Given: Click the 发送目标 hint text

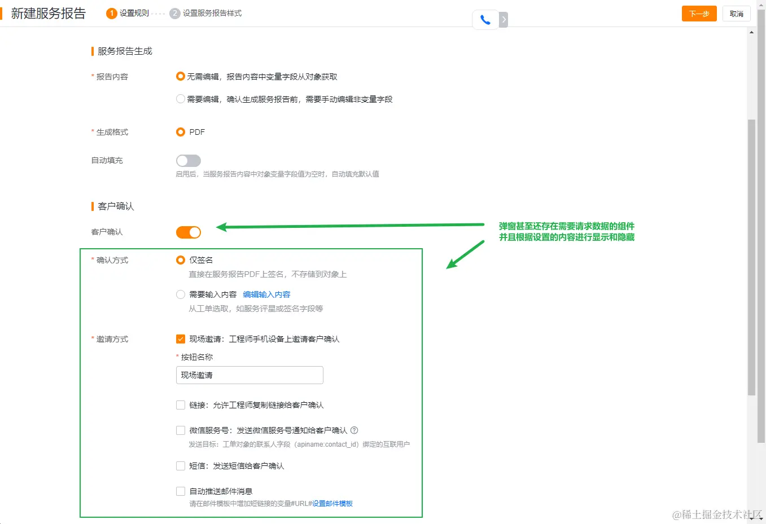Looking at the screenshot, I should click(299, 444).
